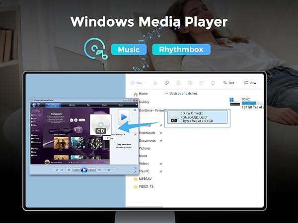Open Gallery in Explorer sidebar
Viewport: 298px width, 223px height.
(x=144, y=102)
